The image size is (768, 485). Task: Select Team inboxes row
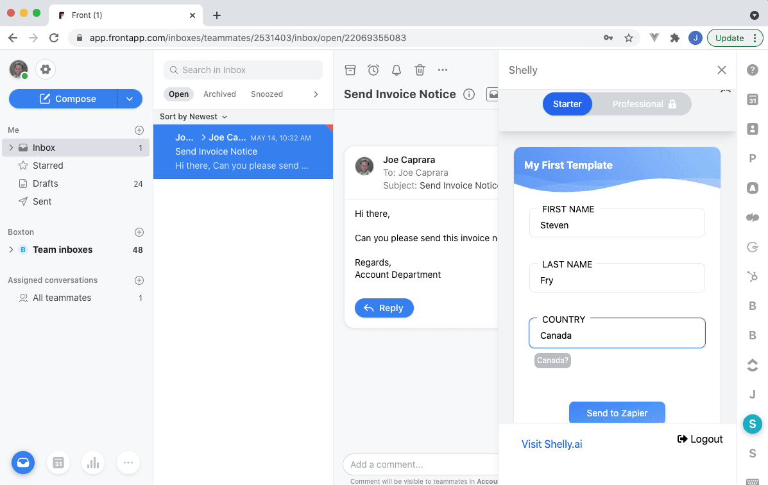(x=76, y=250)
